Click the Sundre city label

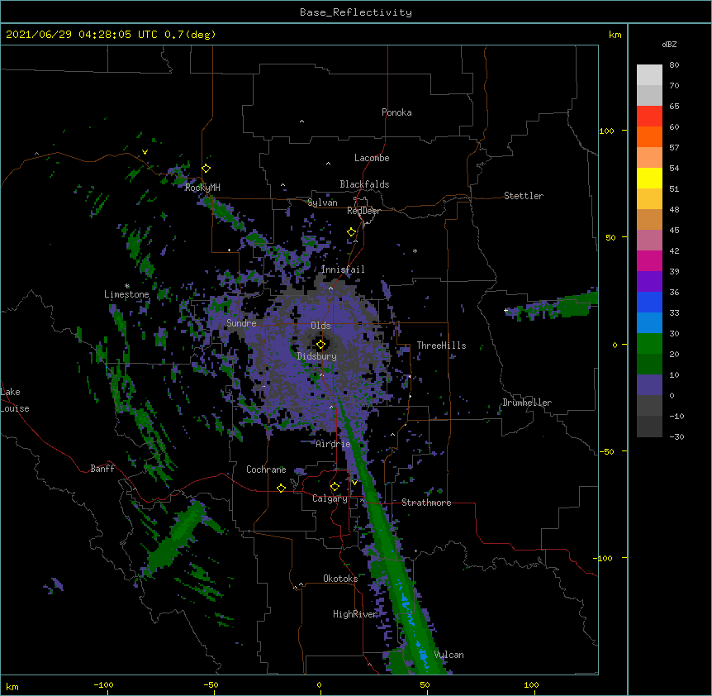coord(241,323)
